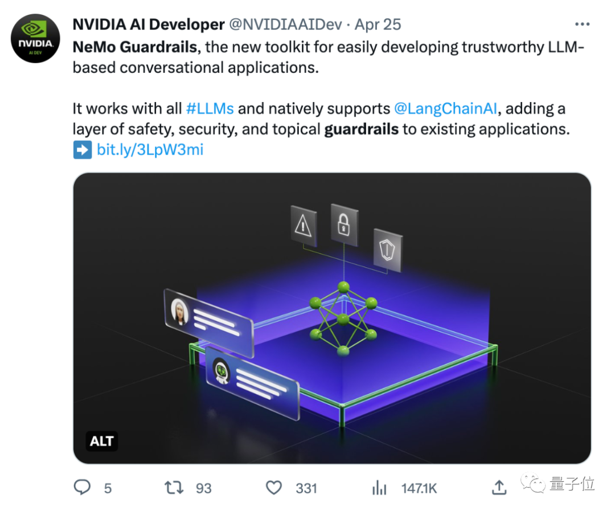
Task: Open the bit.ly/3LpW3mi link
Action: pos(150,150)
